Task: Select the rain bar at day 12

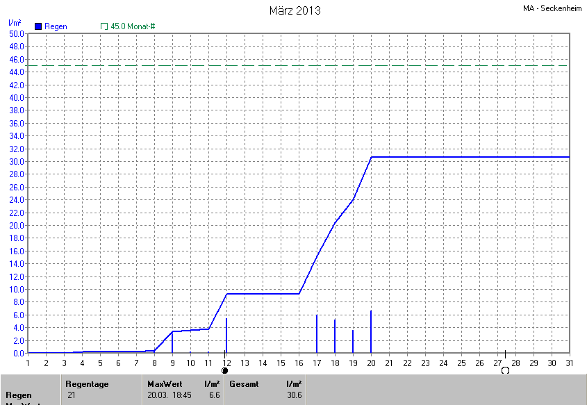Action: click(x=226, y=336)
